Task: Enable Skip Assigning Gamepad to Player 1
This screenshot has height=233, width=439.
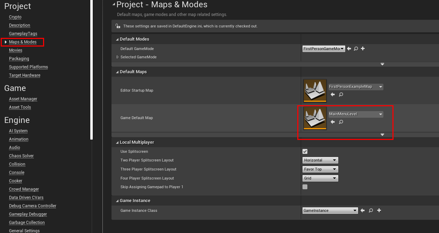Action: (x=305, y=187)
